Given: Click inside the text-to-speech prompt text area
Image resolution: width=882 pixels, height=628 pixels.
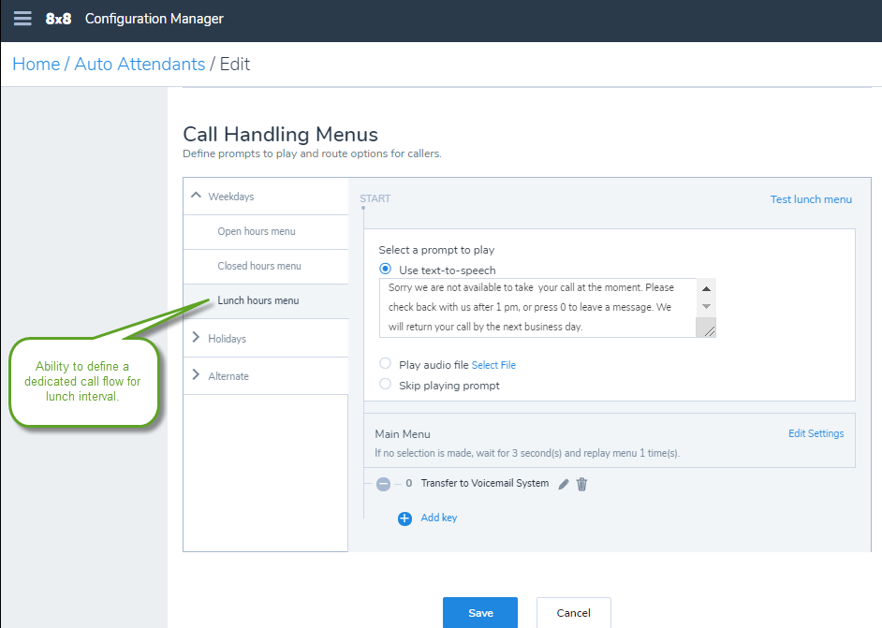Looking at the screenshot, I should click(537, 308).
